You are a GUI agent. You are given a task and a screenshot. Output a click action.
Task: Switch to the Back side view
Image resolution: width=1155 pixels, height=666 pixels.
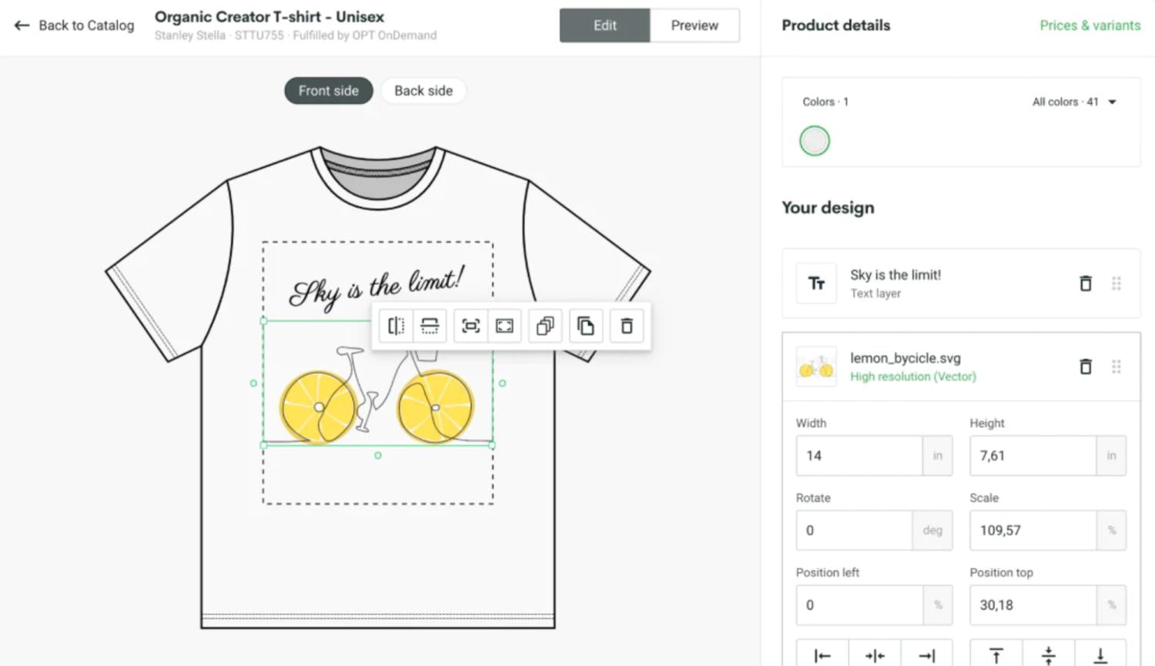[x=423, y=91]
